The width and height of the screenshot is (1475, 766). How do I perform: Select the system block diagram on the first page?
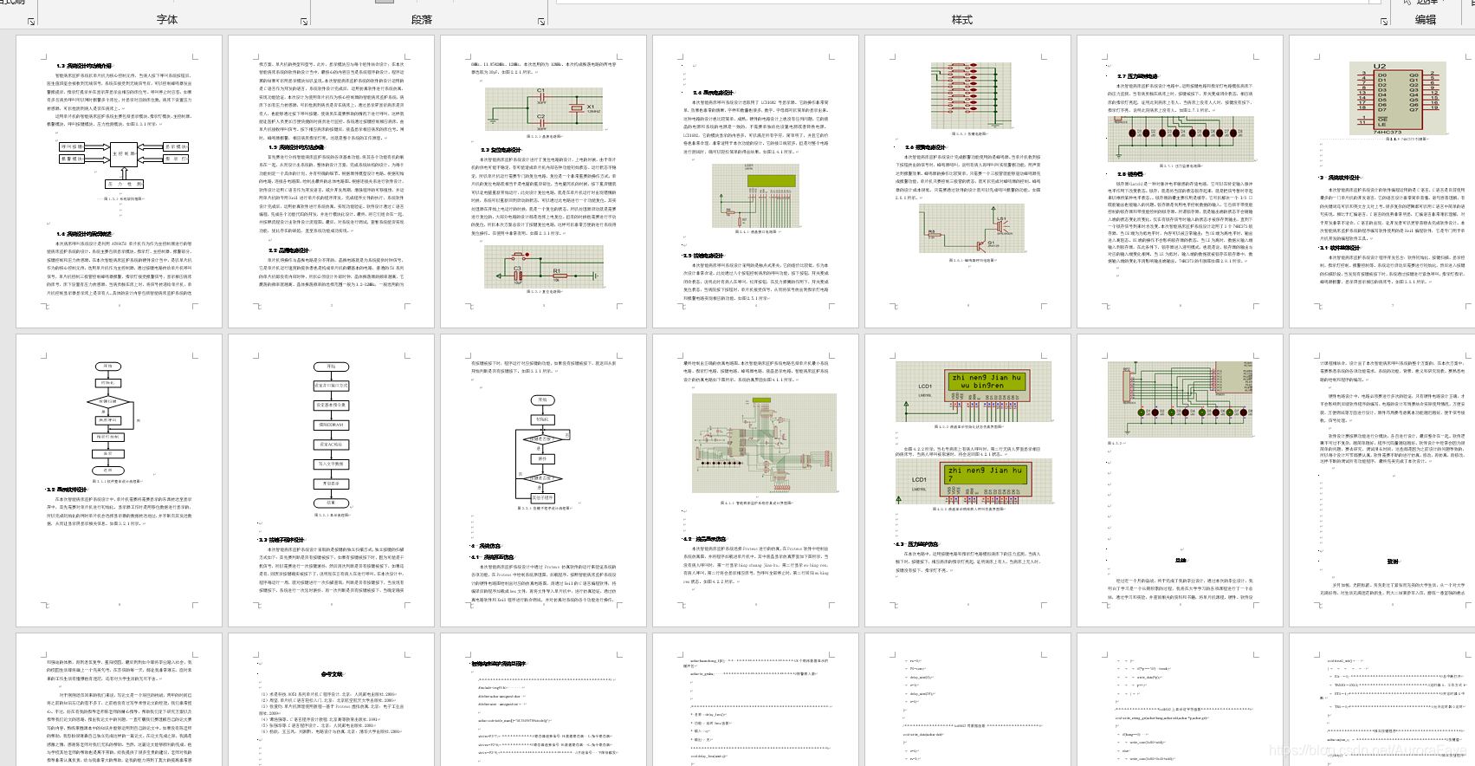pyautogui.click(x=123, y=165)
